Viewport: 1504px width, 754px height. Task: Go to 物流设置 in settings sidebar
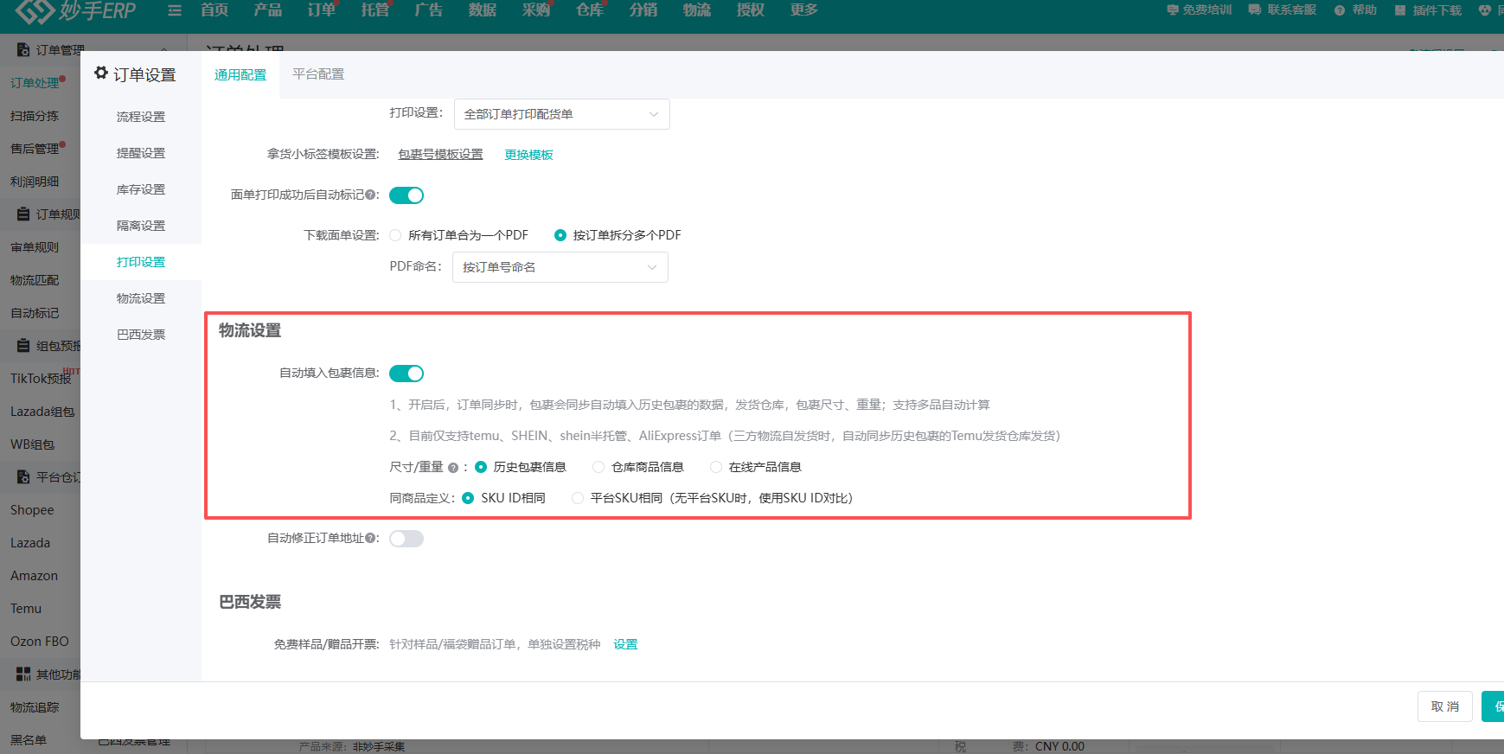coord(141,298)
